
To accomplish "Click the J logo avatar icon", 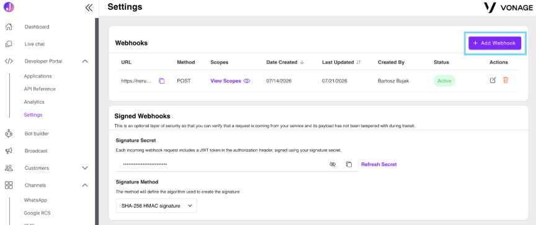I will pyautogui.click(x=9, y=7).
